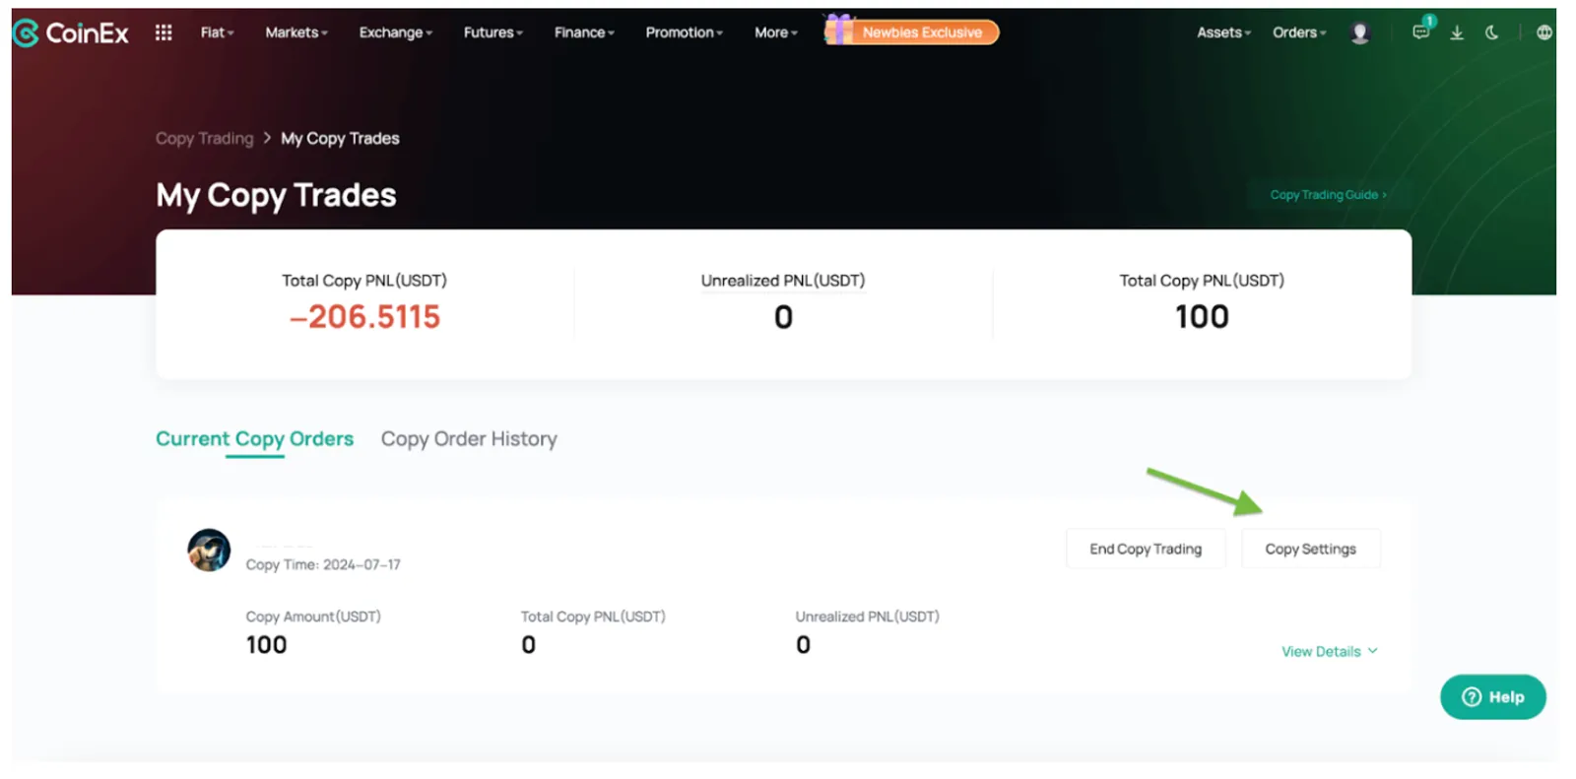Open the Copy Trading Guide link
1576x779 pixels.
(x=1328, y=195)
